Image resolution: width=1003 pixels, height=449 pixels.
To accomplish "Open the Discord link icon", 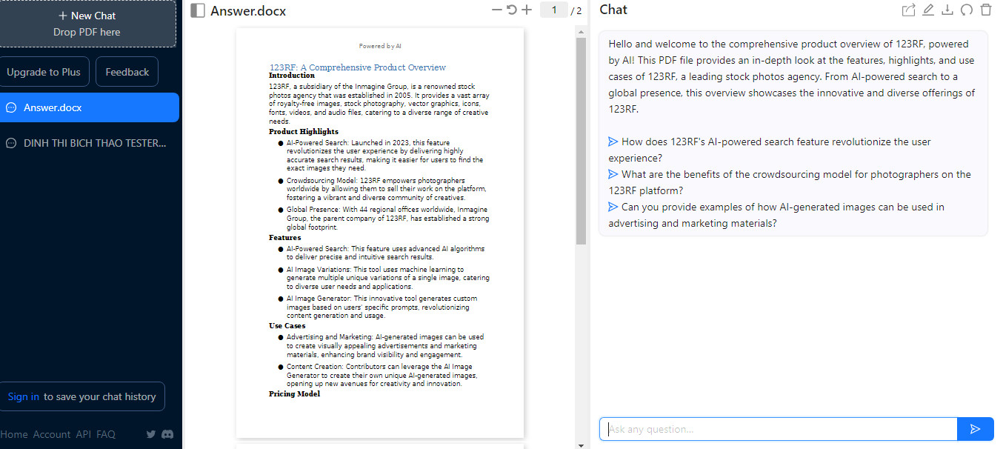I will pos(167,434).
